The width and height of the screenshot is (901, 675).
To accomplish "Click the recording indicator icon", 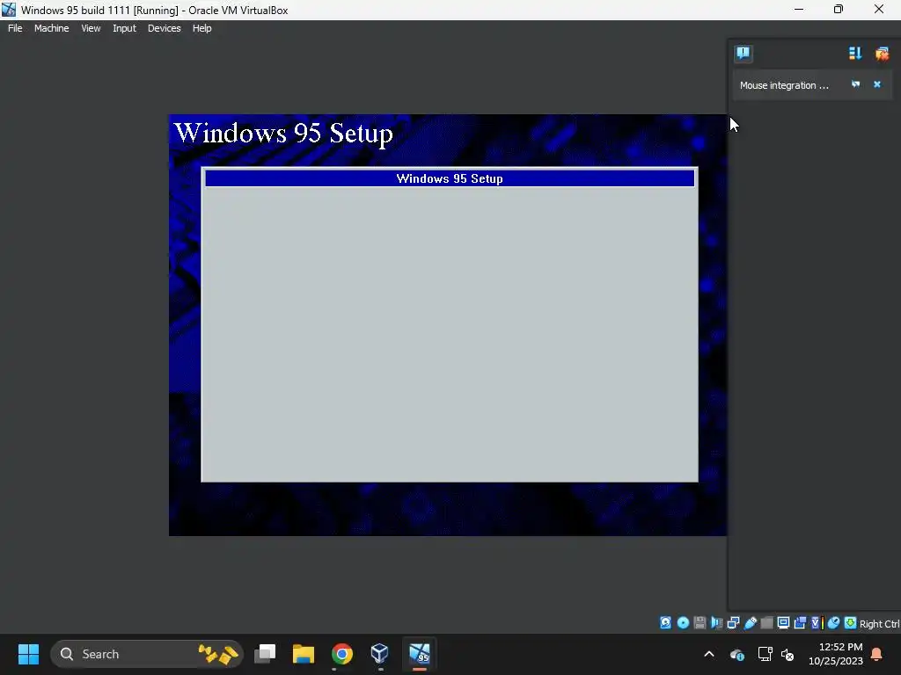I will 800,623.
